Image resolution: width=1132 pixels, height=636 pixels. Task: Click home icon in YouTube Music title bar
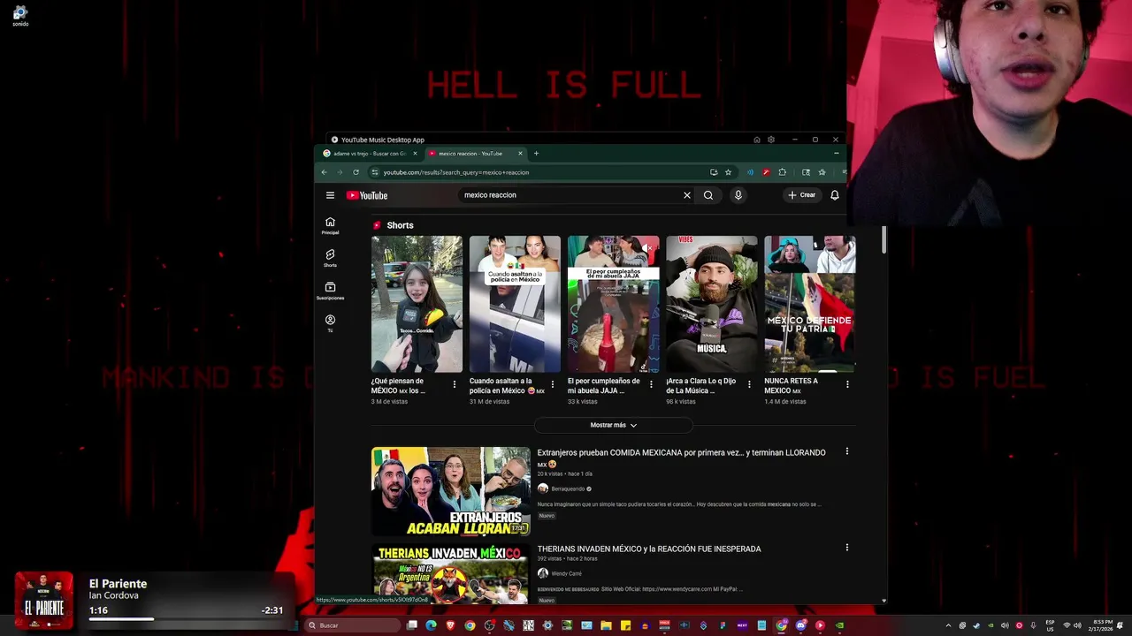click(x=756, y=140)
